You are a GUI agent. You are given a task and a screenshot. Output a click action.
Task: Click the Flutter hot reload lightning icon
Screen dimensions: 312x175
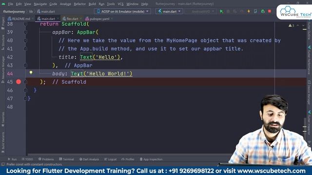tap(249, 12)
